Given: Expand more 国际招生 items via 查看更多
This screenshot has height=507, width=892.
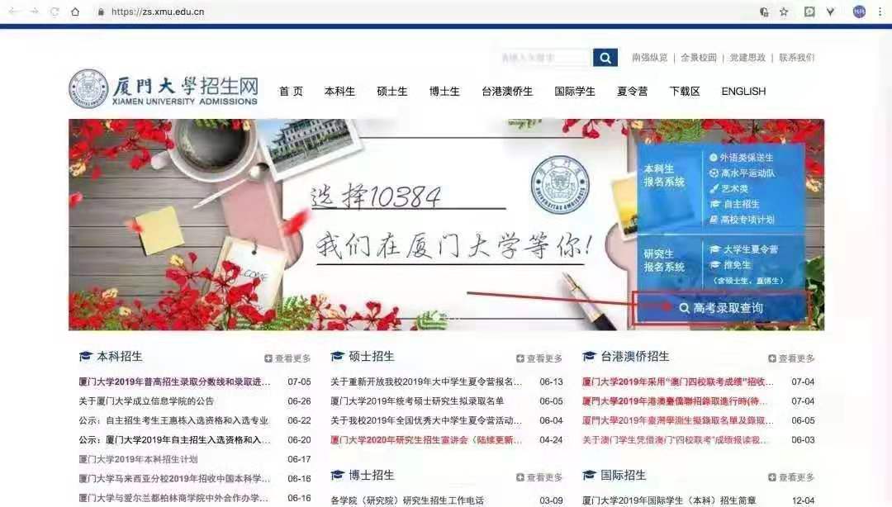Looking at the screenshot, I should point(791,477).
